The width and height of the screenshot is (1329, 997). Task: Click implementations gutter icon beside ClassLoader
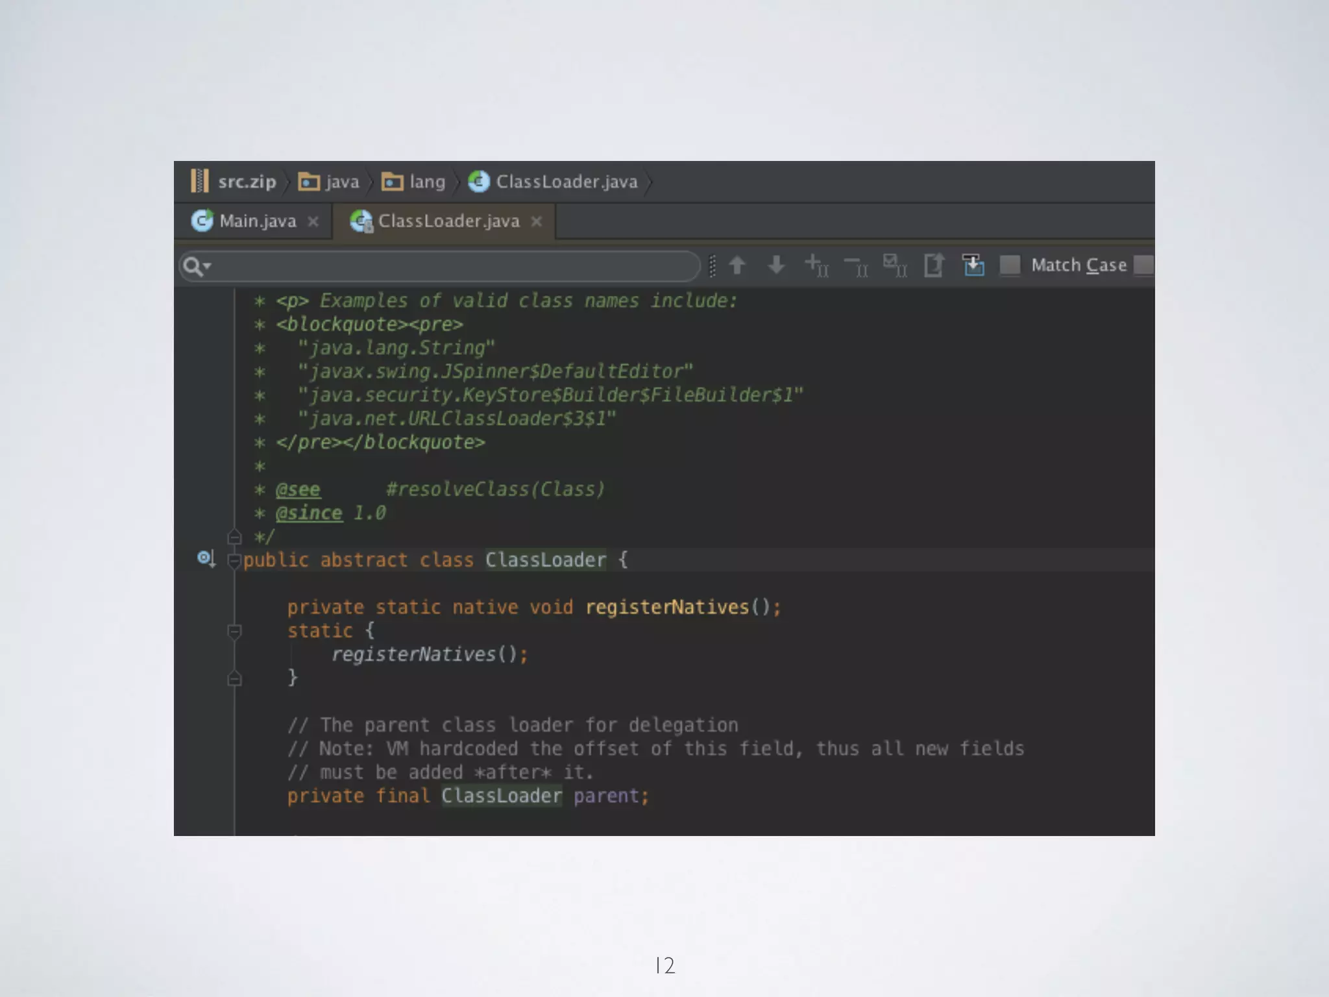pyautogui.click(x=206, y=559)
